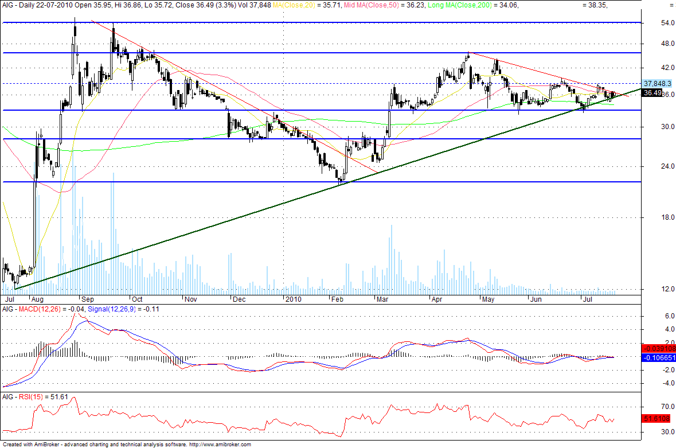Click the "May" month label on the time axis
Viewport: 676px width, 448px height.
click(x=489, y=299)
